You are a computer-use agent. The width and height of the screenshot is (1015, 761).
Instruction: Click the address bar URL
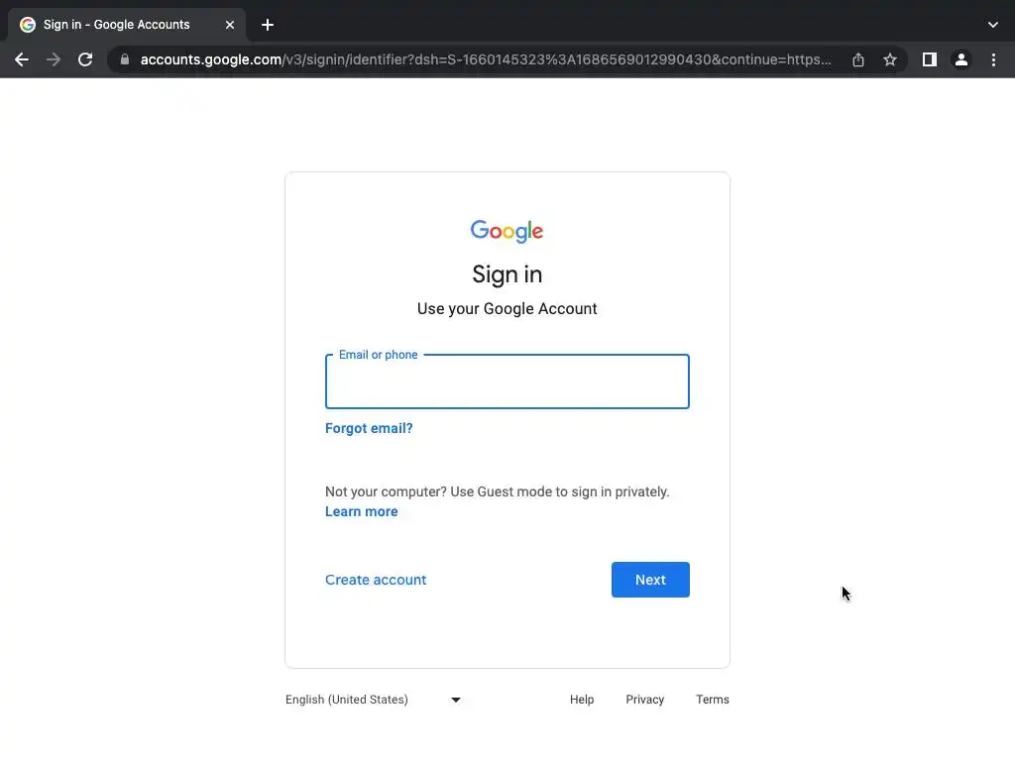click(x=486, y=59)
